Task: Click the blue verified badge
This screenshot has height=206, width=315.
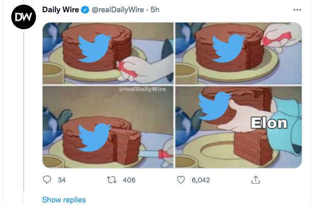Action: click(x=85, y=11)
